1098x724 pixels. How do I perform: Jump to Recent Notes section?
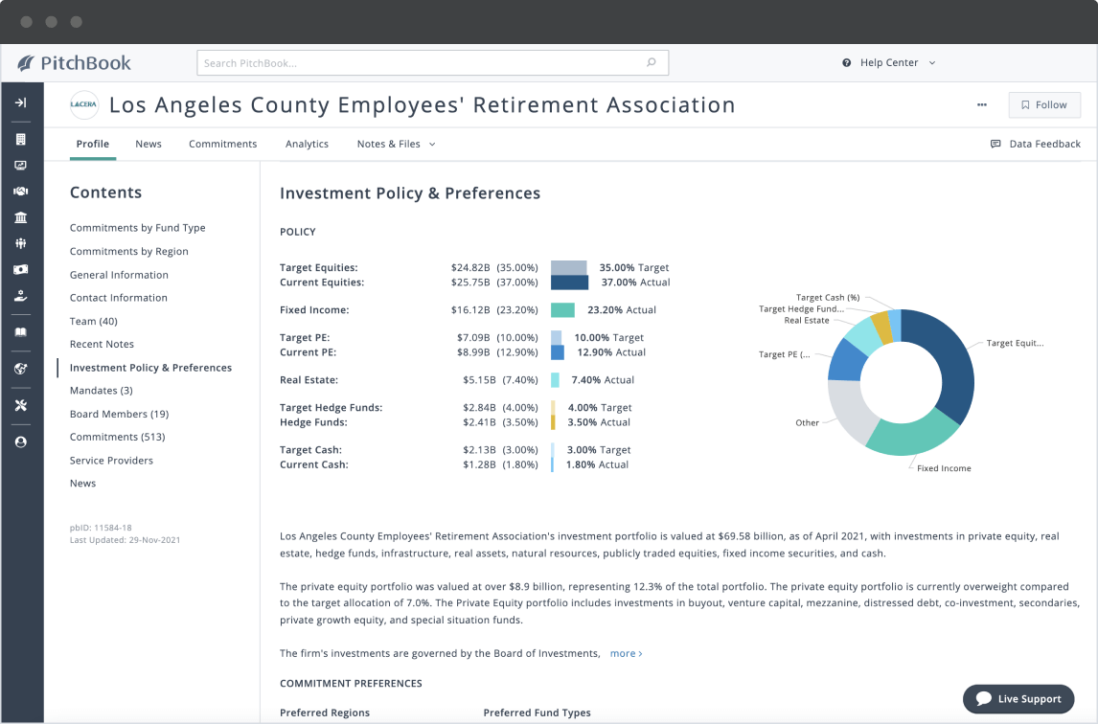[x=102, y=344]
